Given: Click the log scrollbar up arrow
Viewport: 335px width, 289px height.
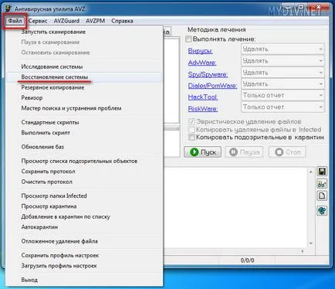Looking at the screenshot, I should [311, 172].
